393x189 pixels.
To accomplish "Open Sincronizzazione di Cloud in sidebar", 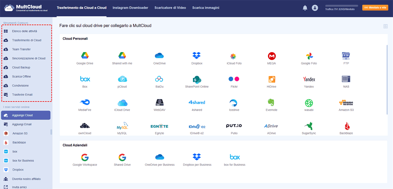I will click(x=28, y=58).
